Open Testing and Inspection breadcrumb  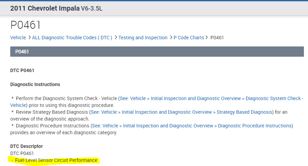coord(143,38)
